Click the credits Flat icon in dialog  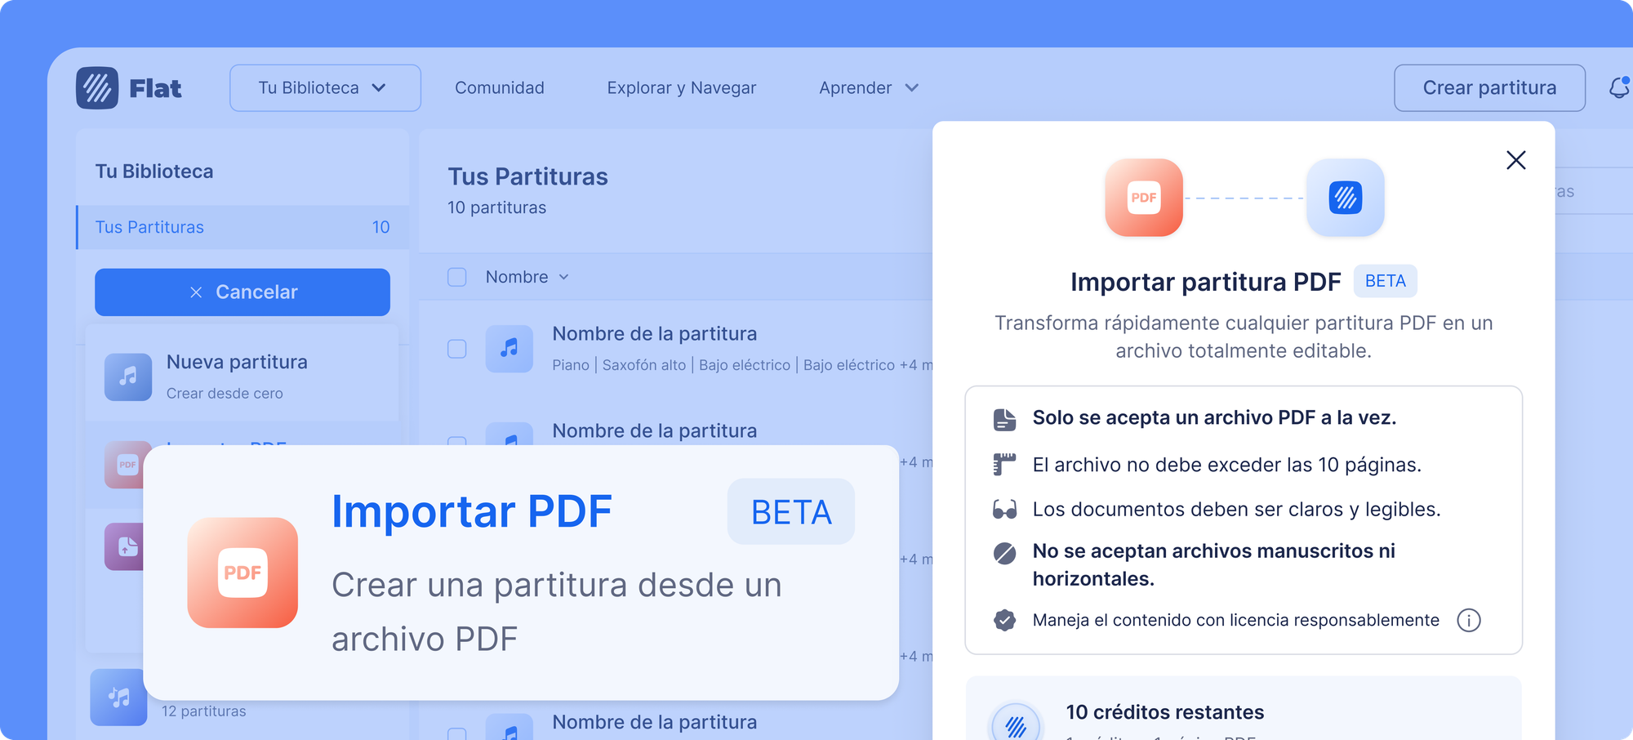1016,724
